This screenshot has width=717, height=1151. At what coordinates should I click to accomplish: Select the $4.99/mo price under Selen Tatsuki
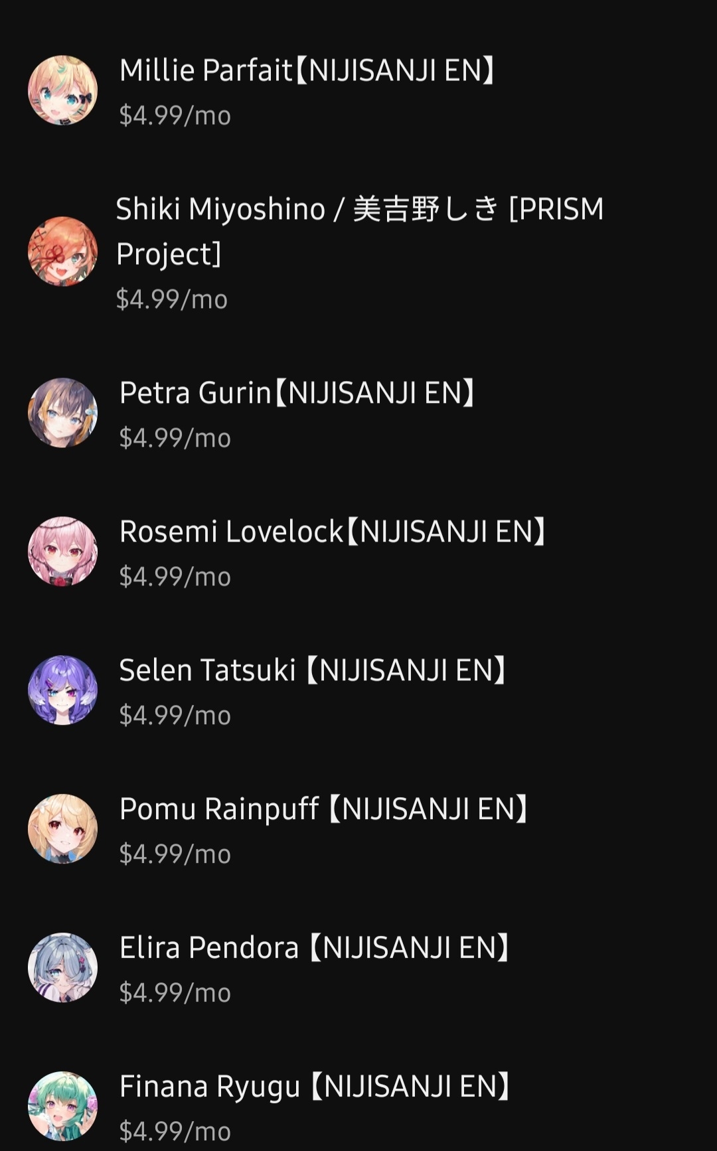coord(175,716)
